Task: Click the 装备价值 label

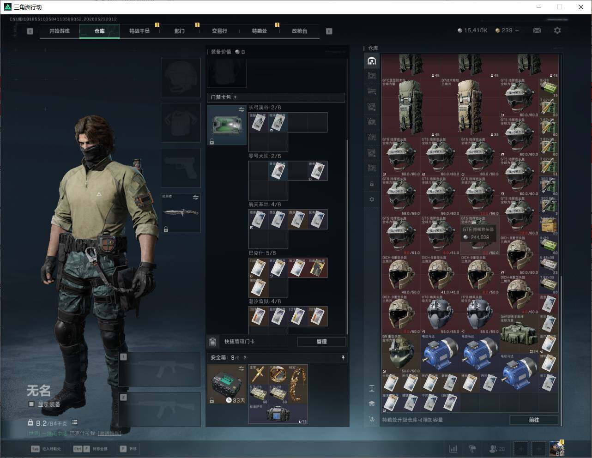Action: (221, 52)
